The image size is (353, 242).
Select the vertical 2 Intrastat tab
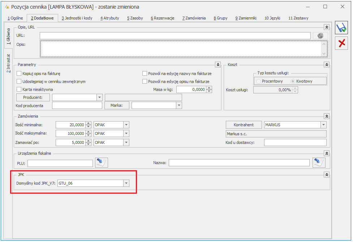point(8,63)
